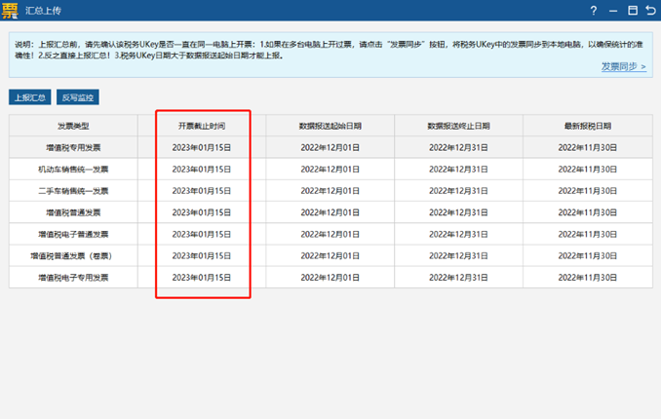Viewport: 661px width, 419px height.
Task: Click the help question mark icon
Action: tap(594, 11)
